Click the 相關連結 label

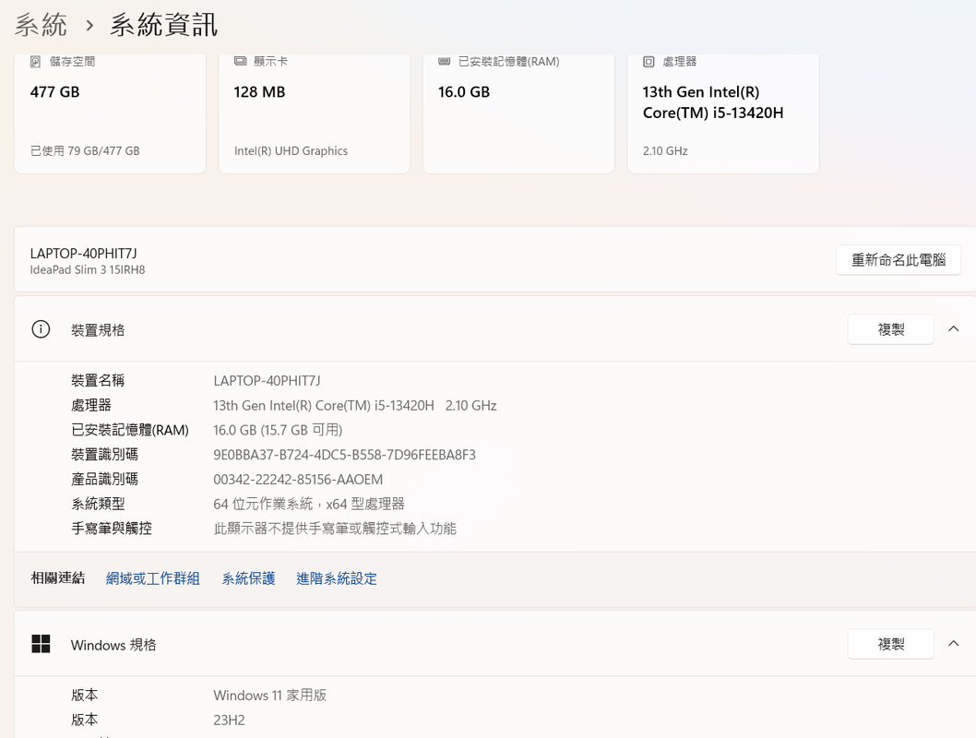point(58,578)
